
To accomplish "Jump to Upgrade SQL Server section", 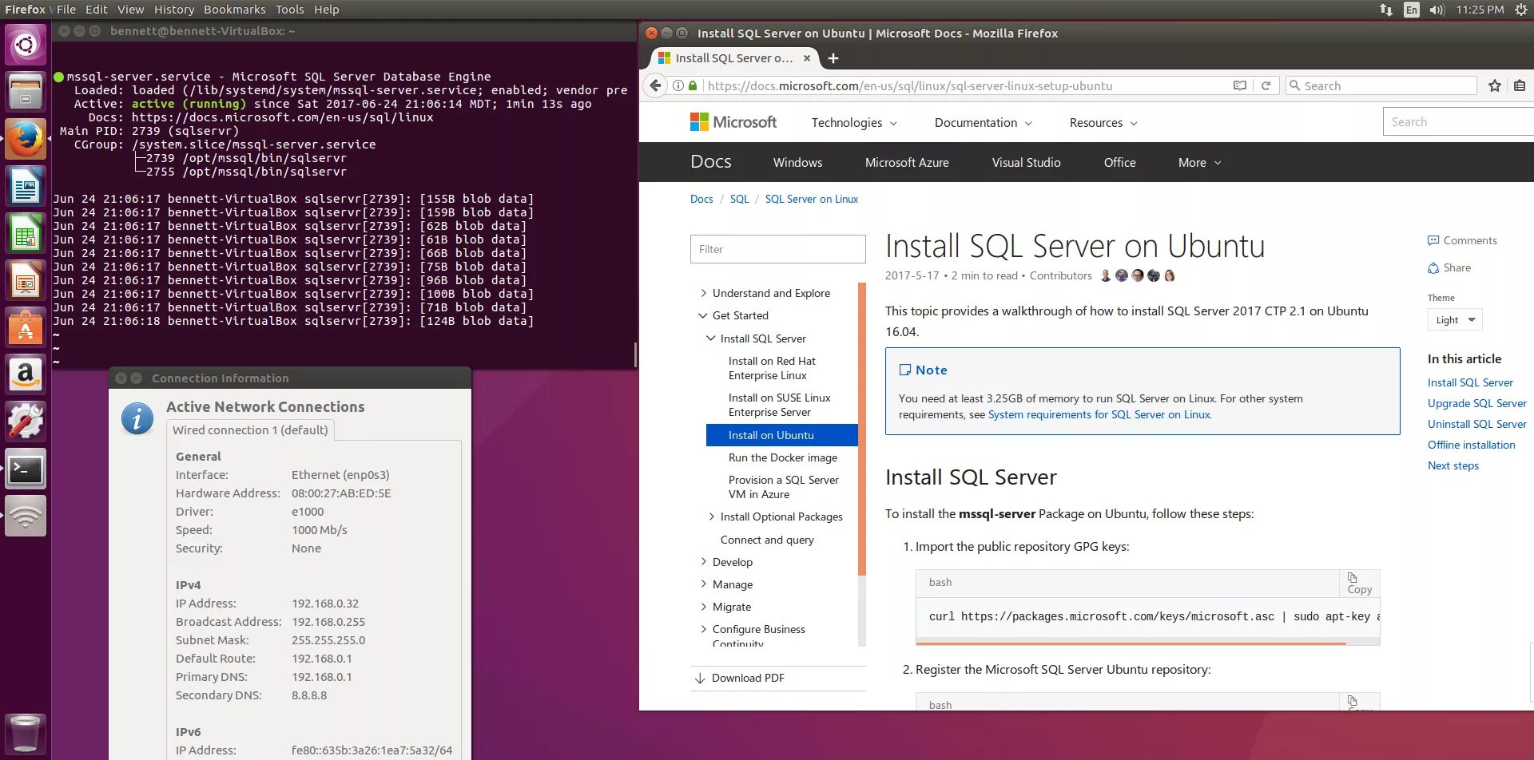I will [1477, 403].
